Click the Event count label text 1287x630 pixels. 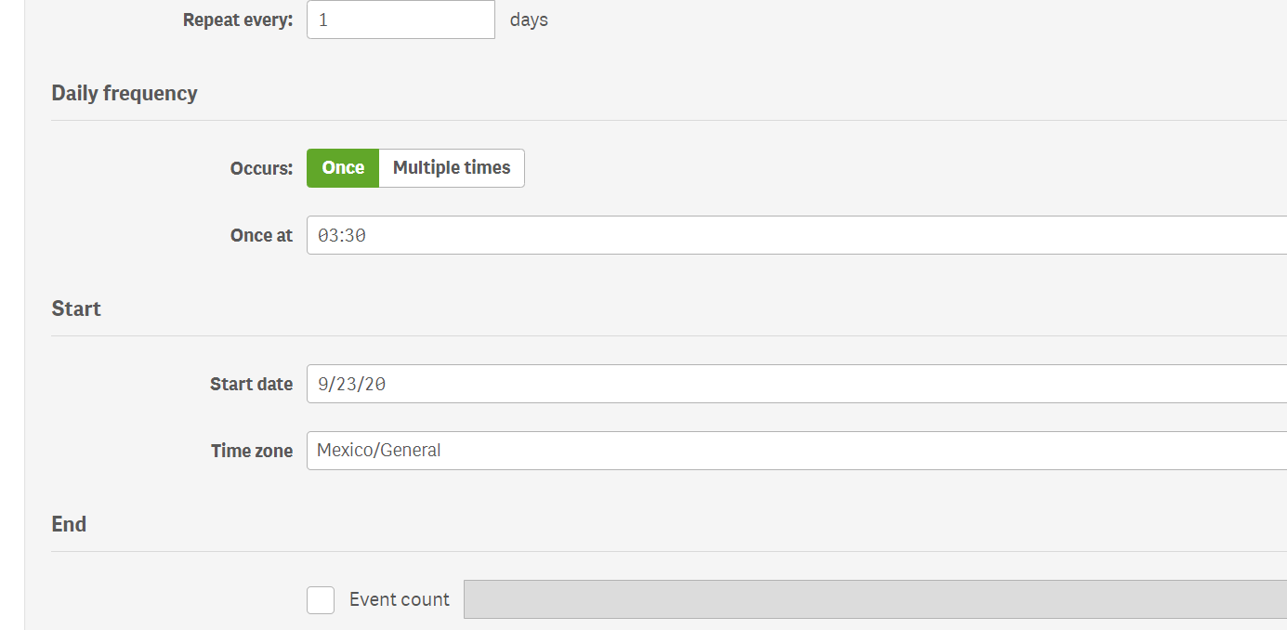coord(398,599)
